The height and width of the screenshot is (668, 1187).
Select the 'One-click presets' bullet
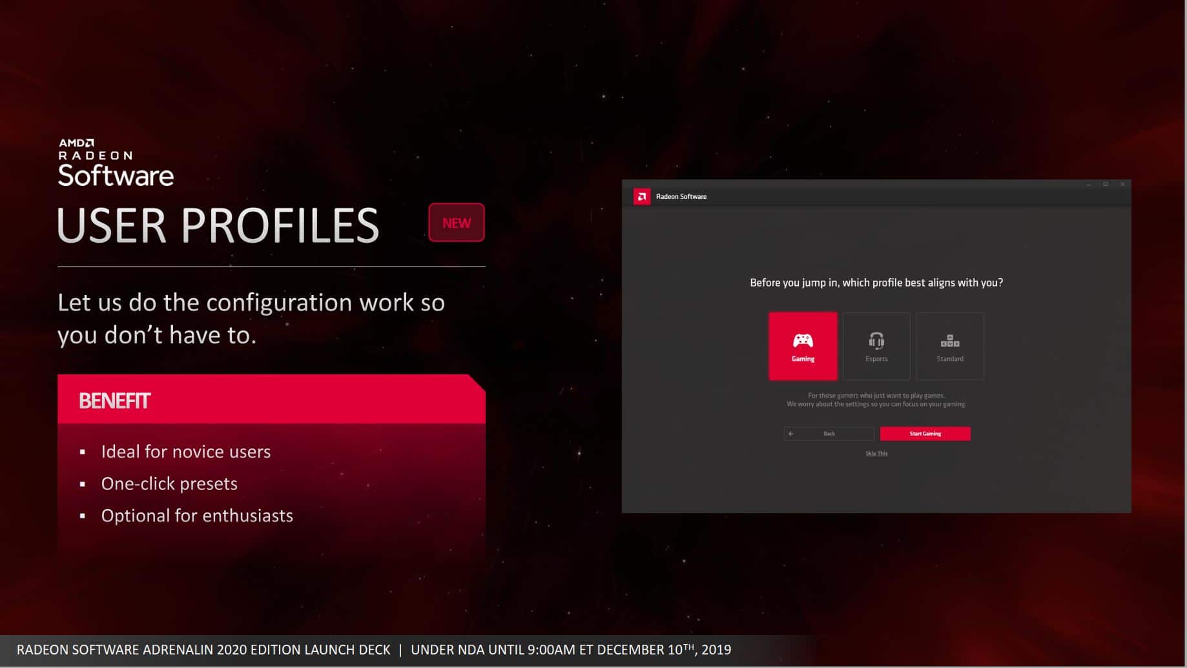tap(169, 484)
